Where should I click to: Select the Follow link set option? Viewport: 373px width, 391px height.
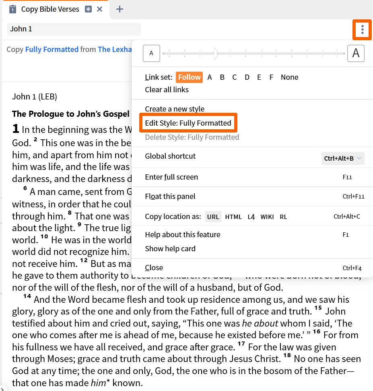pos(190,77)
